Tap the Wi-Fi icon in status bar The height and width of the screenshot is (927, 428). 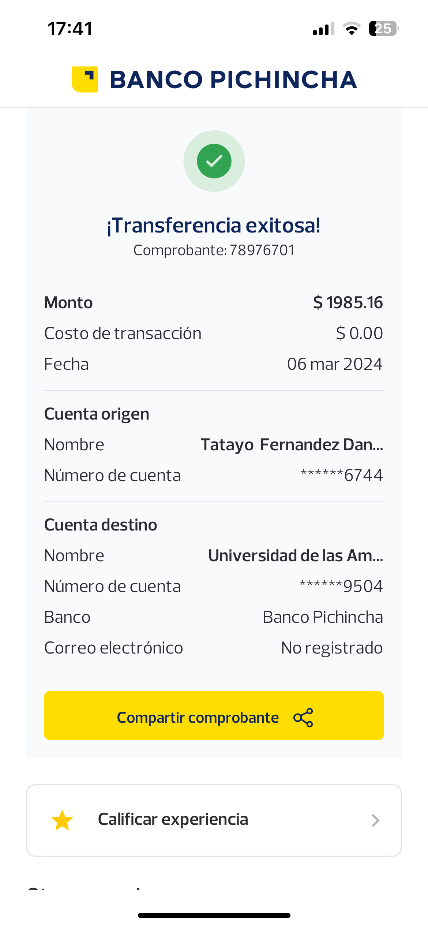click(x=352, y=29)
